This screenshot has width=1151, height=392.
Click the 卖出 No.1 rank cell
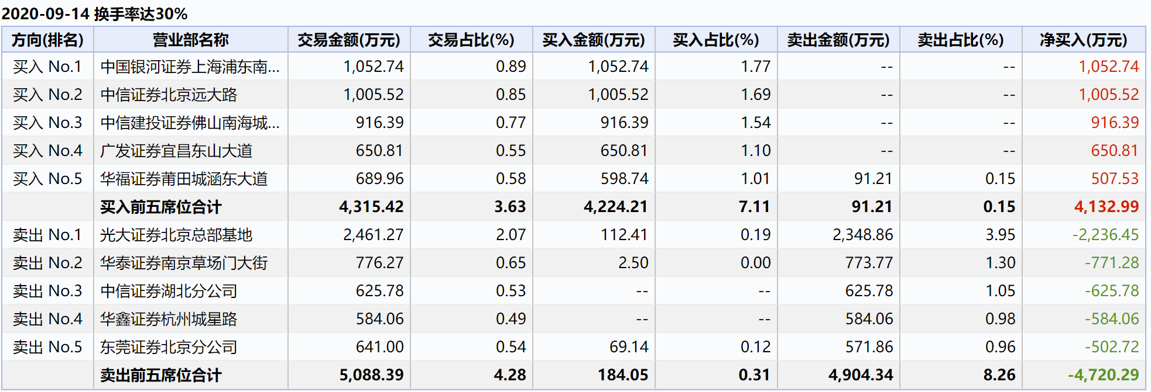click(47, 235)
